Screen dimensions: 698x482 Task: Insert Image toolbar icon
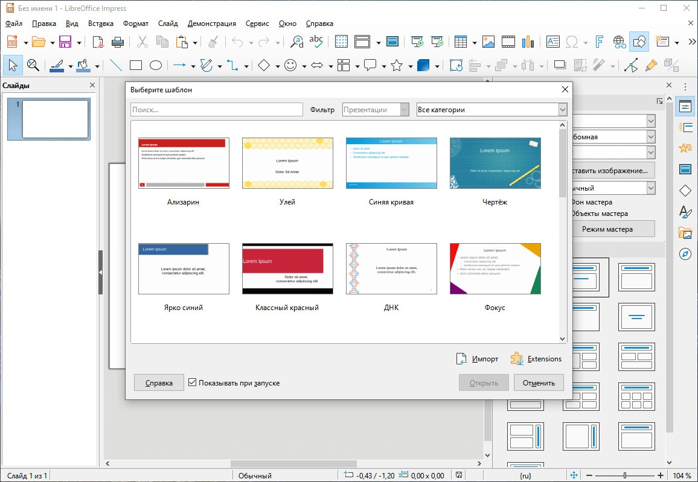click(x=488, y=42)
